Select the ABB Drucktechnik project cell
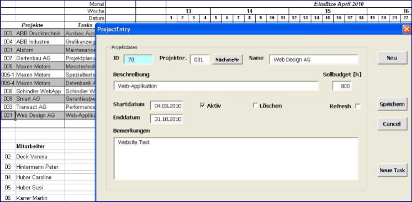The width and height of the screenshot is (412, 202). [40, 33]
